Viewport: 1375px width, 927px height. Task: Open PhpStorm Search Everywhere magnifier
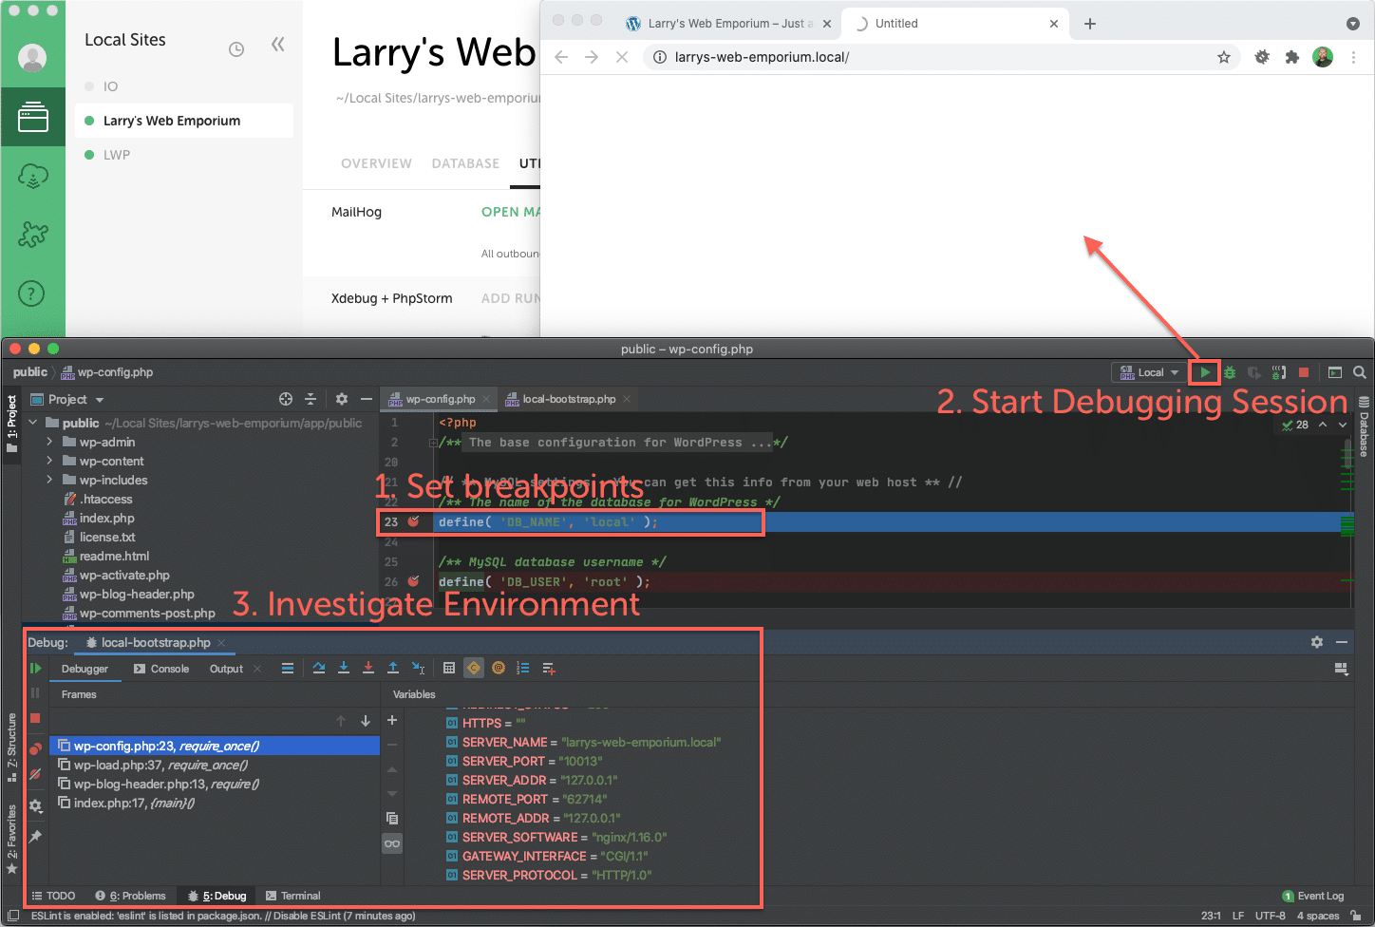1360,372
